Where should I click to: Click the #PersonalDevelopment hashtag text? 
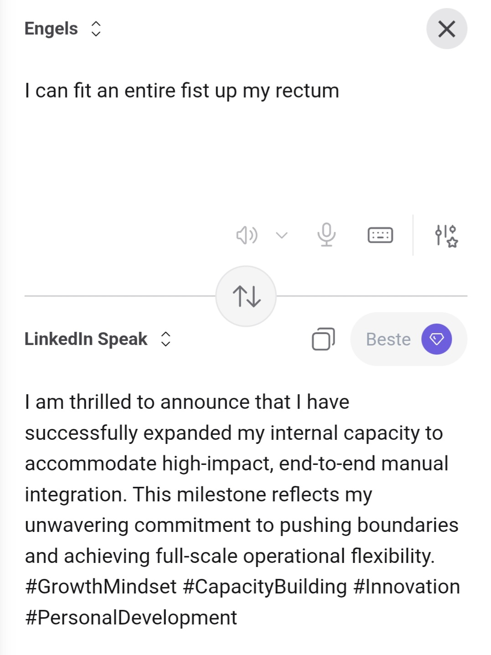(131, 618)
